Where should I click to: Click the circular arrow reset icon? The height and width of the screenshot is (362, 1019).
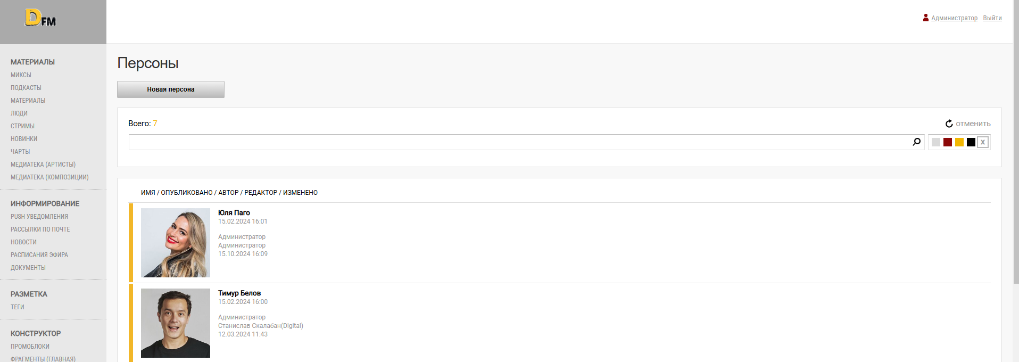coord(949,124)
